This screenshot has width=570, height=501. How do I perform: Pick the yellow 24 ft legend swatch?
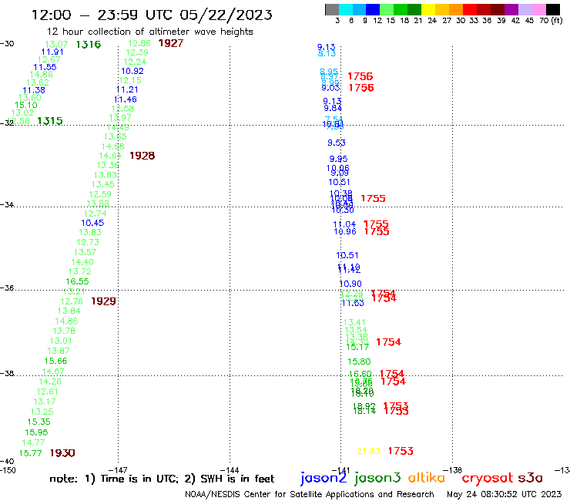coord(428,9)
